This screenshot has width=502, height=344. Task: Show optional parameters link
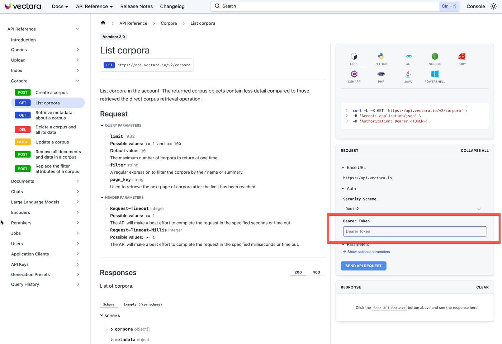click(366, 251)
